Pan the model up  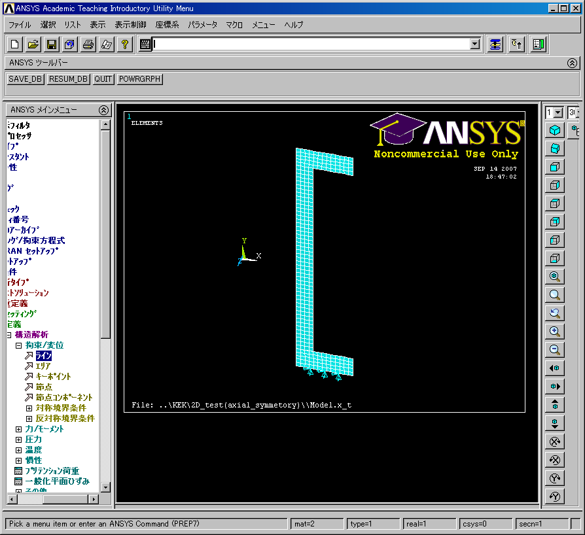click(555, 404)
